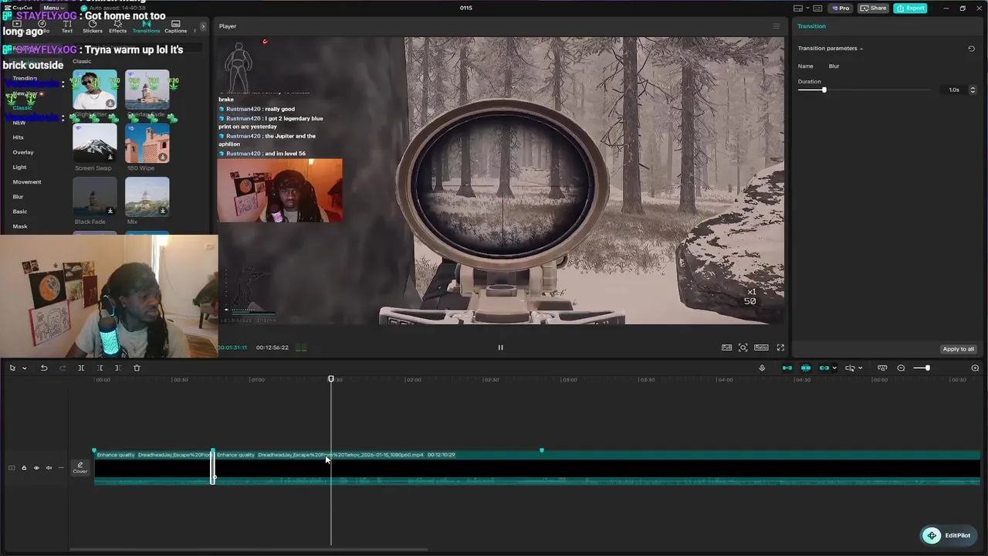Toggle preview axis cursor tool
988x556 pixels.
tap(850, 368)
